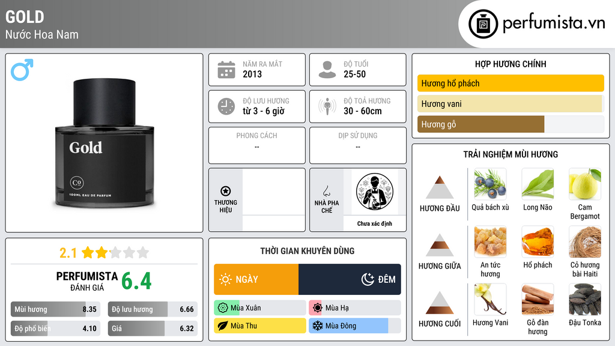Click the 30 - 60cm sillage value
Viewport: 615px width, 346px height.
click(x=362, y=111)
